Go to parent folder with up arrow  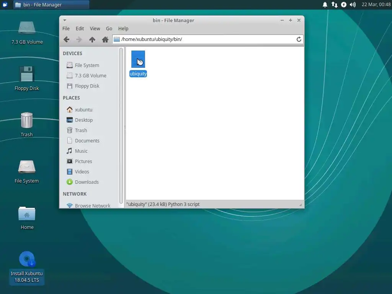click(x=92, y=39)
